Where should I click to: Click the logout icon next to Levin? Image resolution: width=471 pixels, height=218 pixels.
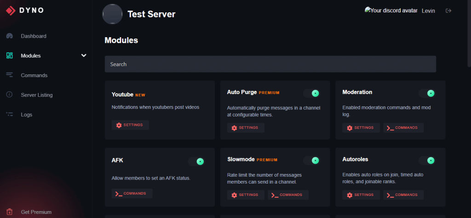pos(448,11)
